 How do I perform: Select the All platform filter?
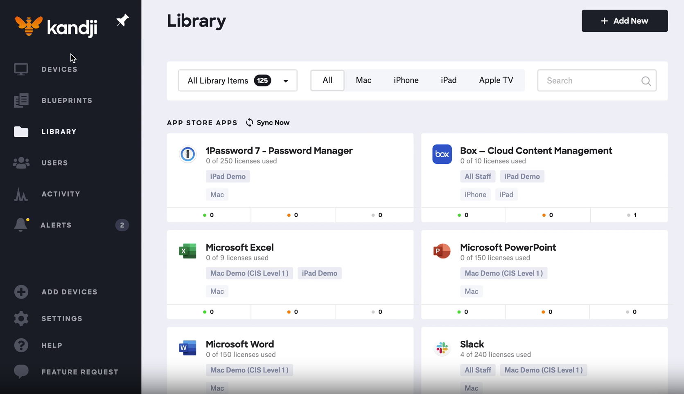[x=327, y=80]
